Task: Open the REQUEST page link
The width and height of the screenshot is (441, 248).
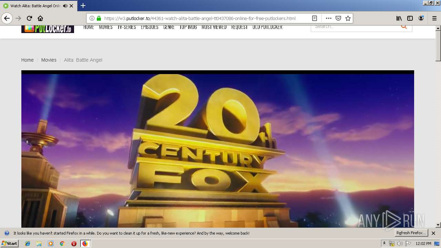Action: pos(239,27)
